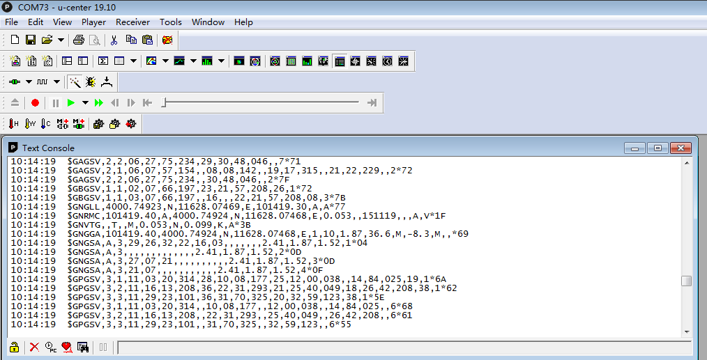Select the $GNRMC line in the console
This screenshot has height=360, width=707.
pyautogui.click(x=257, y=216)
